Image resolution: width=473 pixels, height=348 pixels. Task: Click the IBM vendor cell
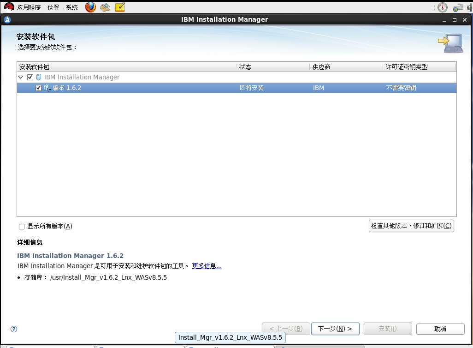point(319,88)
